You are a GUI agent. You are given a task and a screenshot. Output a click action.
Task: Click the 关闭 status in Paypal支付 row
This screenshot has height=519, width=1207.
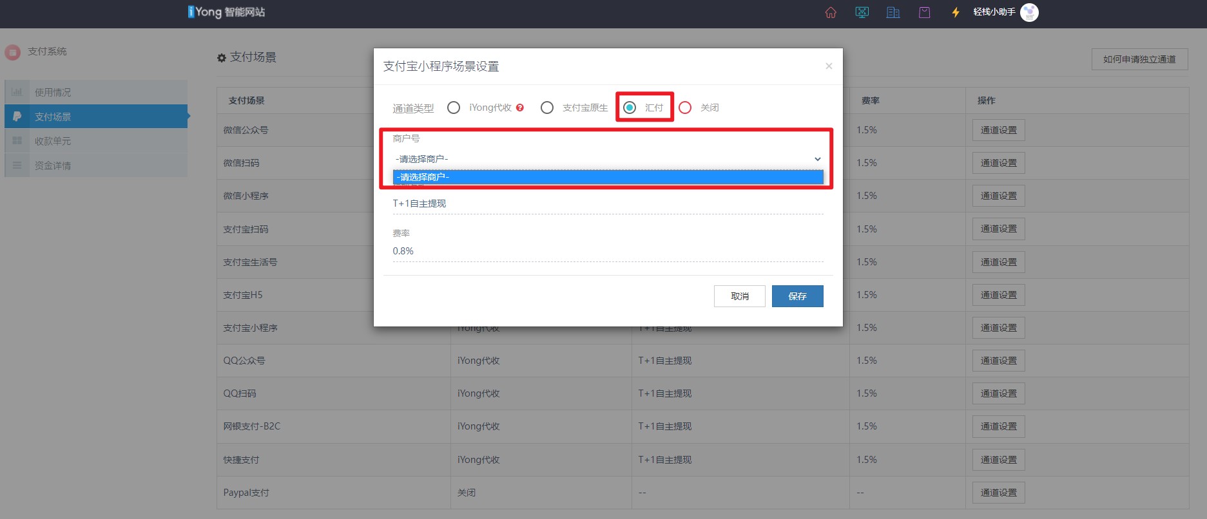click(x=467, y=493)
